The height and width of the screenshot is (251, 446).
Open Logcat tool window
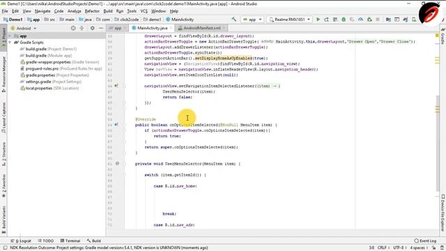point(21,241)
